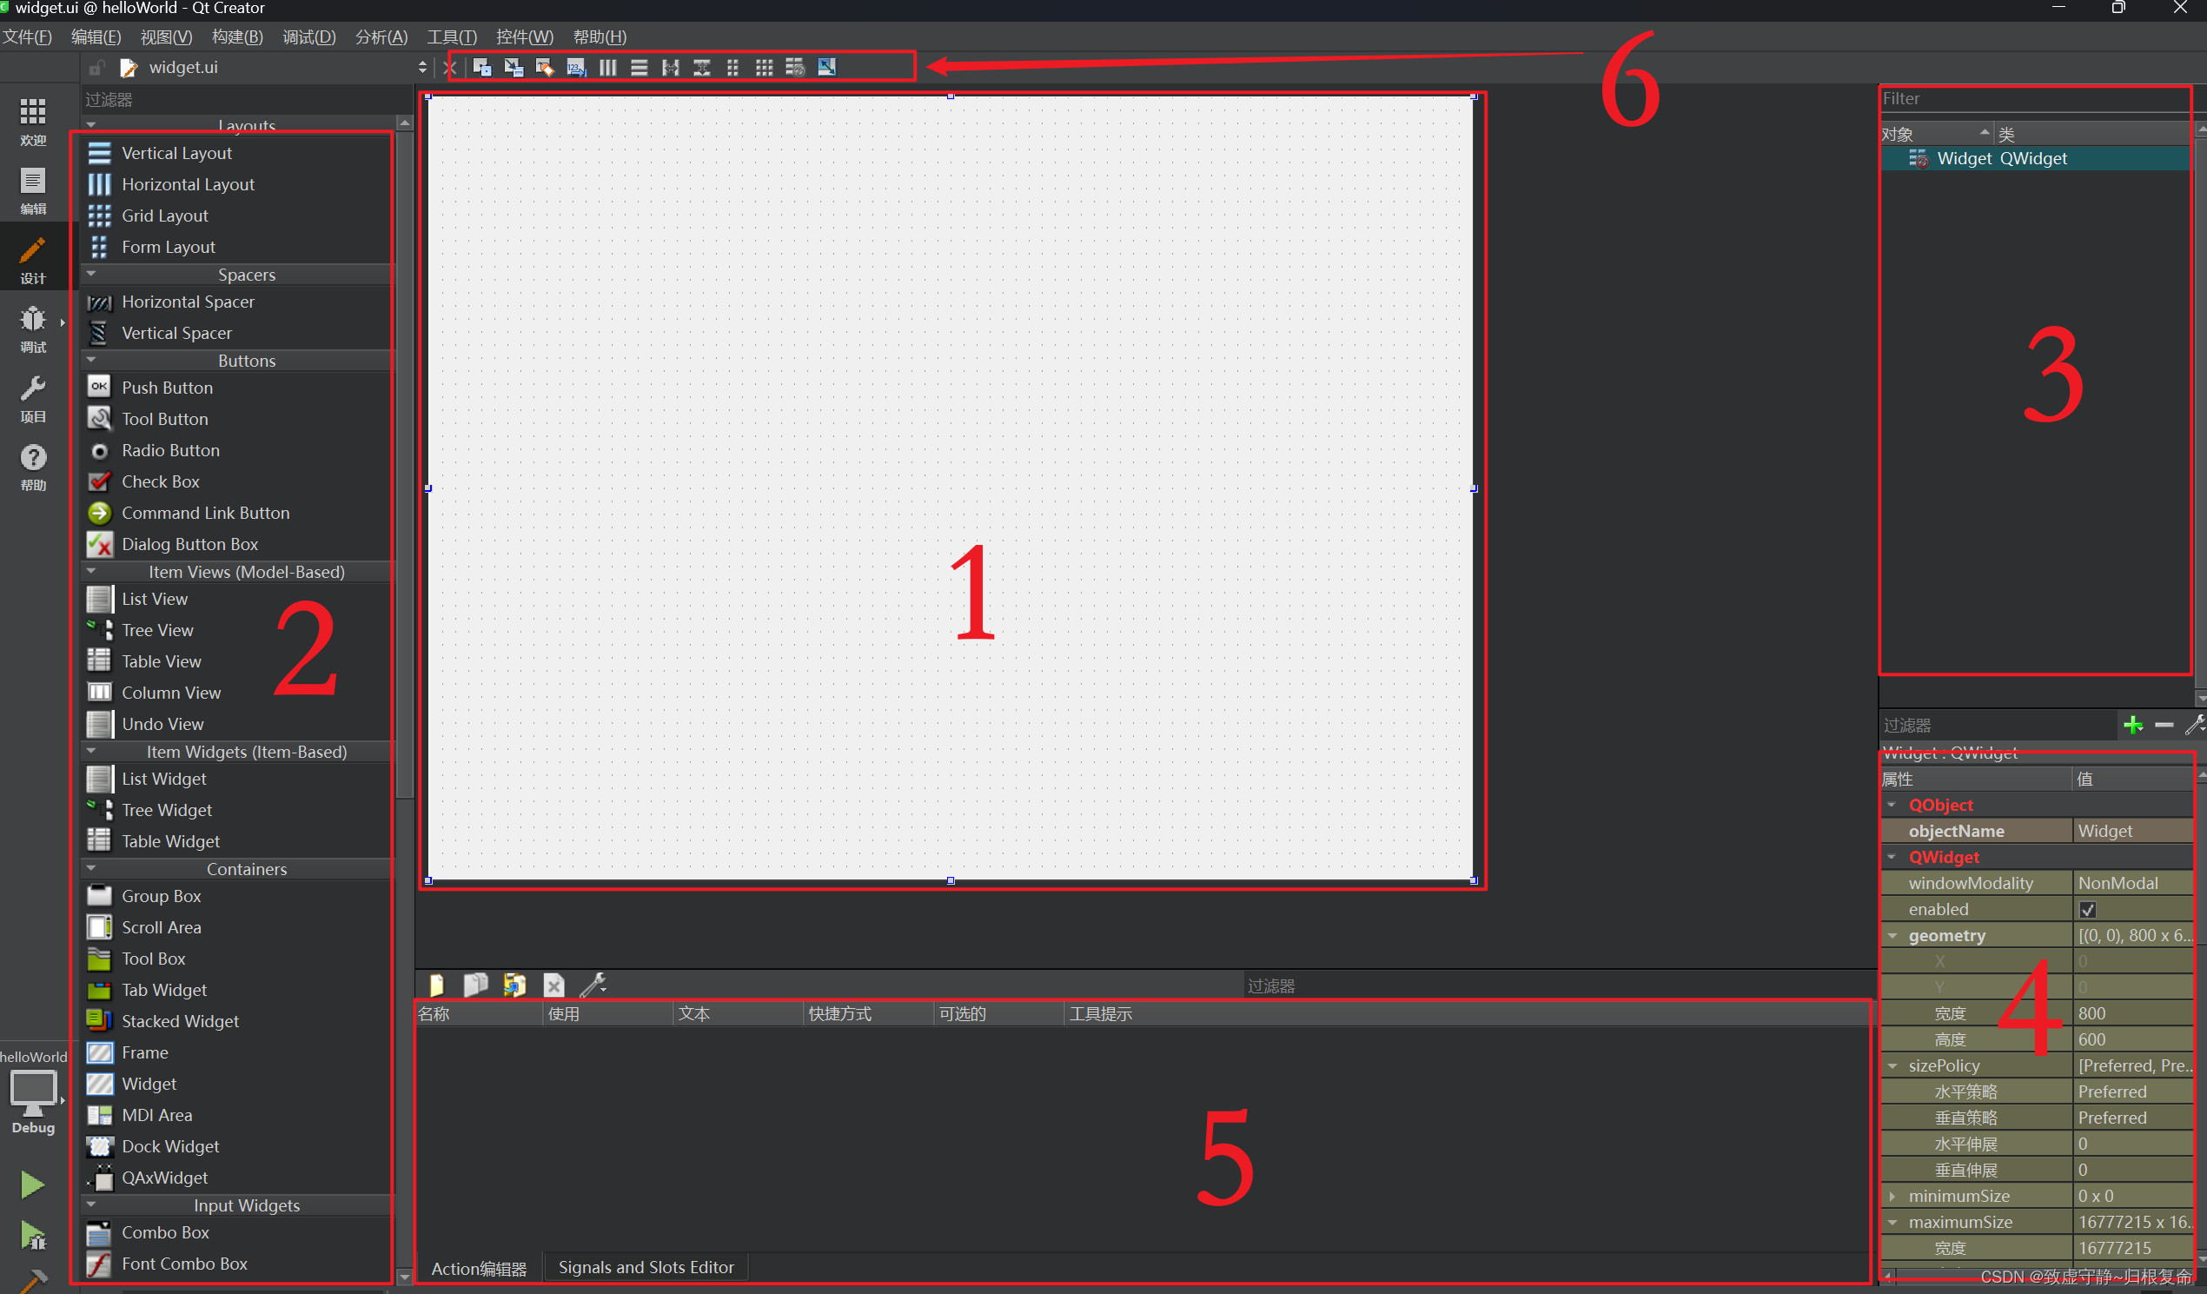The width and height of the screenshot is (2207, 1294).
Task: Click the 宽度 value 800 field
Action: (2133, 1012)
